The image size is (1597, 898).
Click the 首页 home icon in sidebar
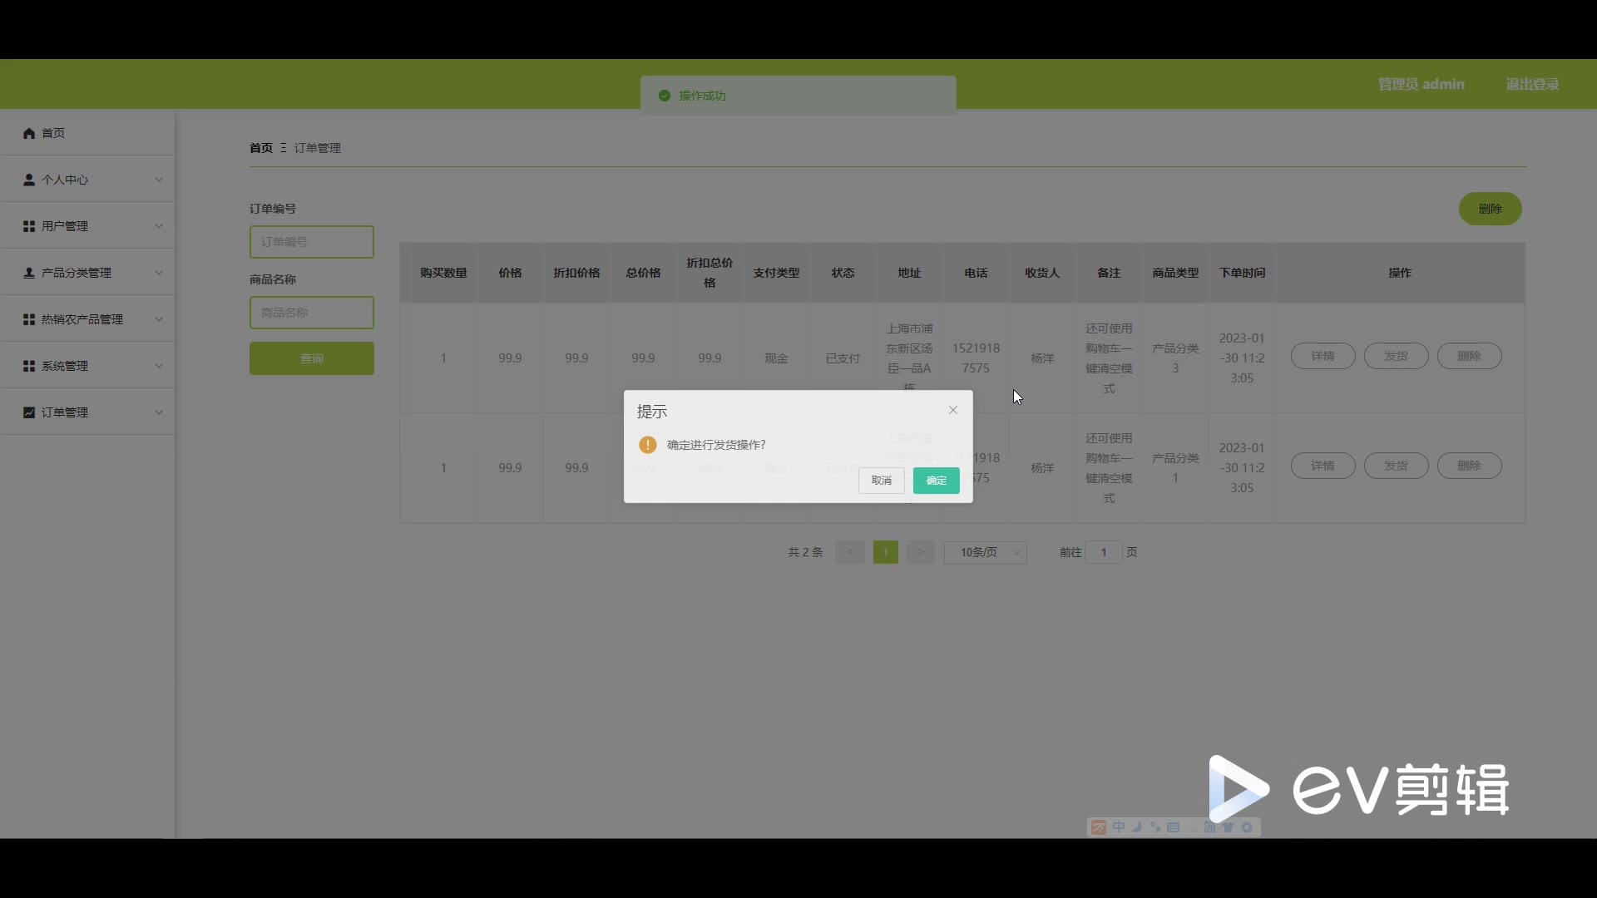29,133
